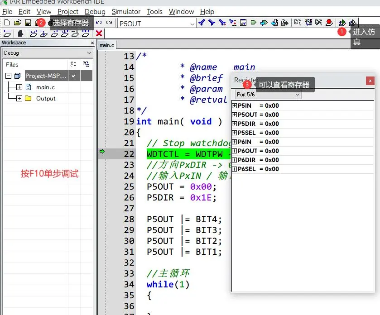This screenshot has height=315, width=380.
Task: Click the Undo arrow in the toolbar
Action: pyautogui.click(x=99, y=22)
